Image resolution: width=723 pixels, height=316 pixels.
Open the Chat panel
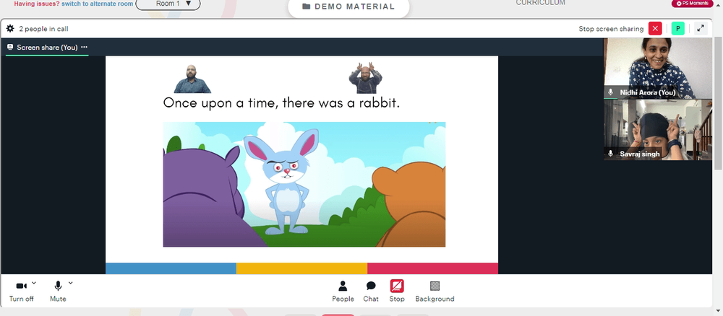click(371, 291)
